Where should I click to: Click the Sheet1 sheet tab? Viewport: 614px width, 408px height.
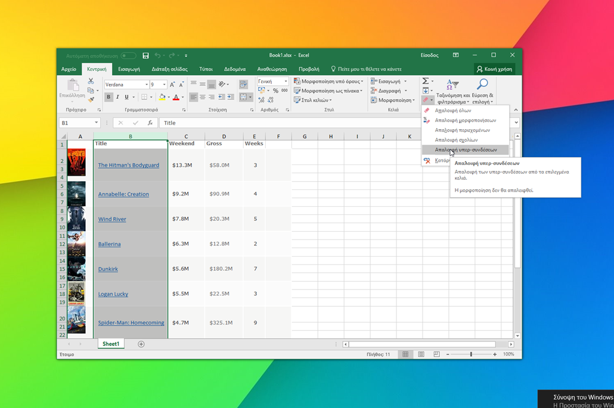click(x=110, y=344)
